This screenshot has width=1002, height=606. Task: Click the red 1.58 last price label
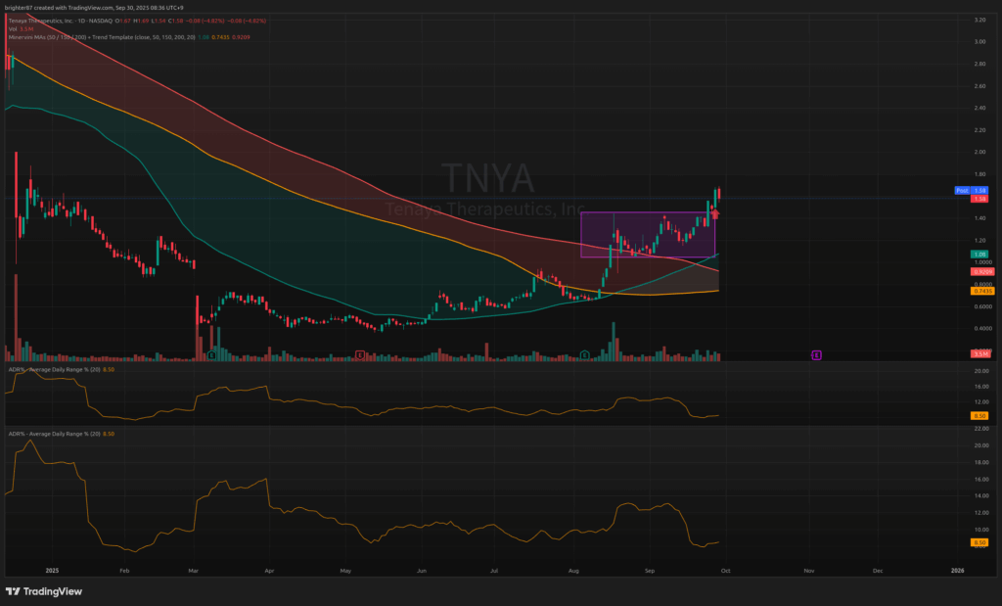[979, 199]
